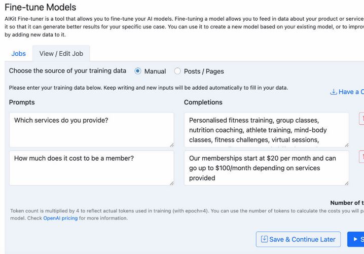This screenshot has width=364, height=254.
Task: Open the View / Edit Job tab
Action: coord(61,54)
